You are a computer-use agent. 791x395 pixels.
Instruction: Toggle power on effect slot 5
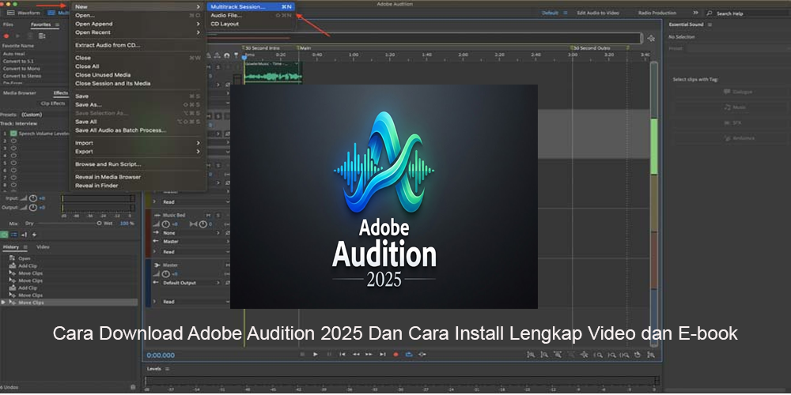click(x=13, y=164)
